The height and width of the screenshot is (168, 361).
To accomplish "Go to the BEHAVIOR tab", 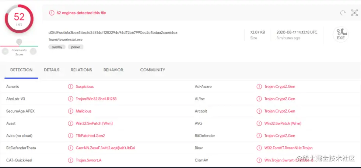I will [x=113, y=70].
